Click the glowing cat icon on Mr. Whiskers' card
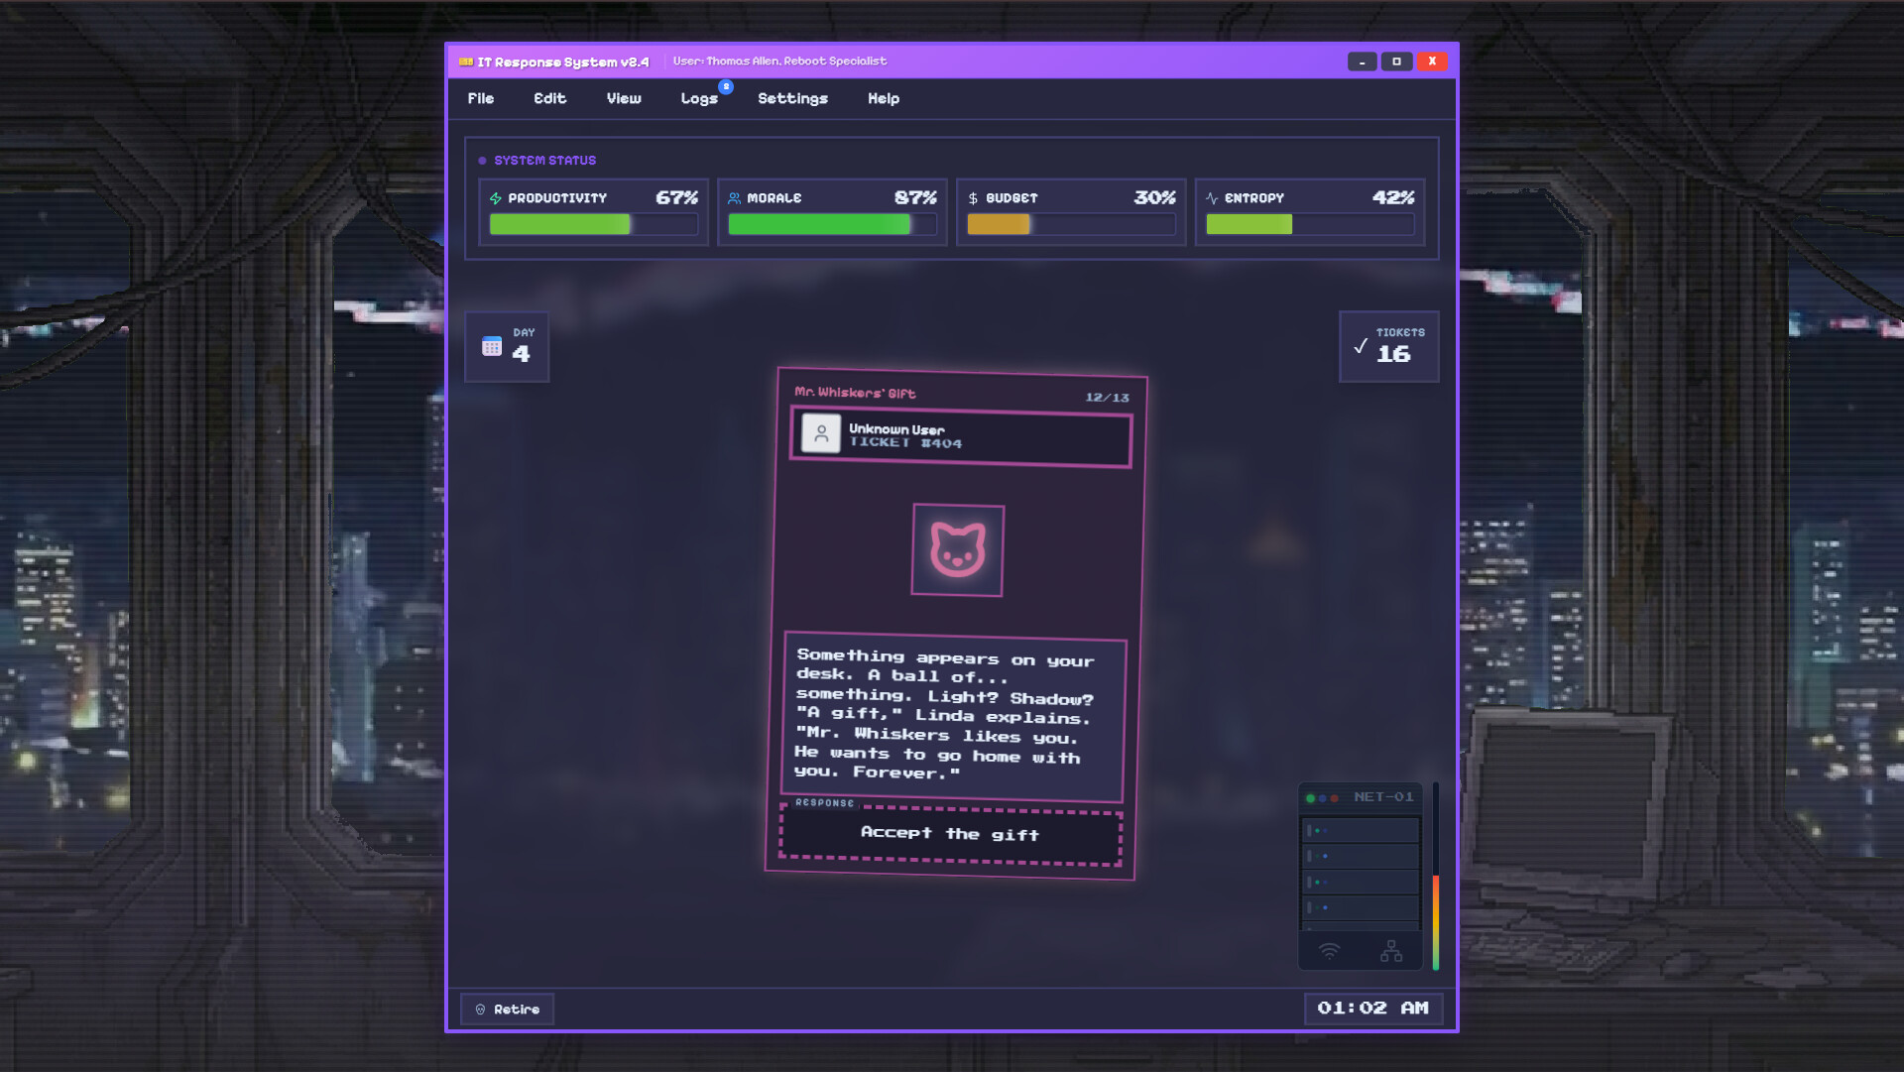Screen dimensions: 1904x1072 tap(957, 550)
